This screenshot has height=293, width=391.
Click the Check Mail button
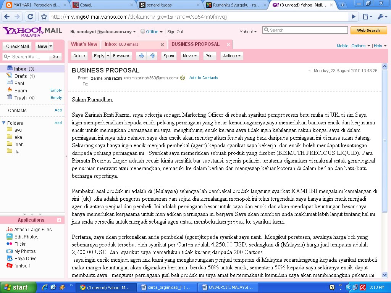tap(18, 46)
